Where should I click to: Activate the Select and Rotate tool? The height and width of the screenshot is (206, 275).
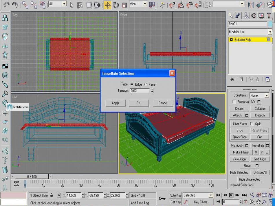[116, 5]
